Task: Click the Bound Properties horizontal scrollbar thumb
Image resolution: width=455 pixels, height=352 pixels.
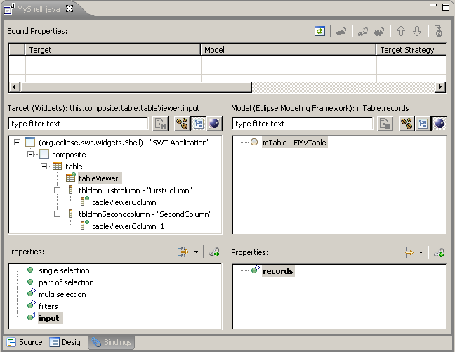Action: coord(136,86)
